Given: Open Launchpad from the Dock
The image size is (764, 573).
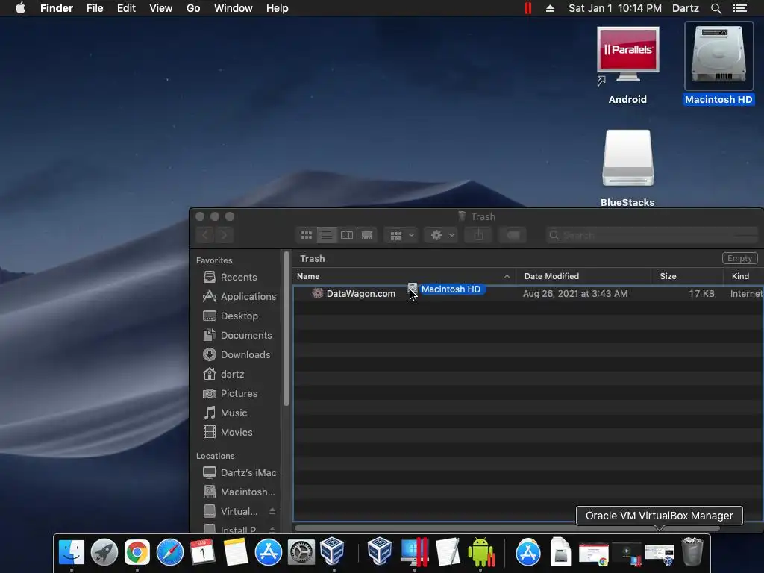Looking at the screenshot, I should (x=104, y=553).
